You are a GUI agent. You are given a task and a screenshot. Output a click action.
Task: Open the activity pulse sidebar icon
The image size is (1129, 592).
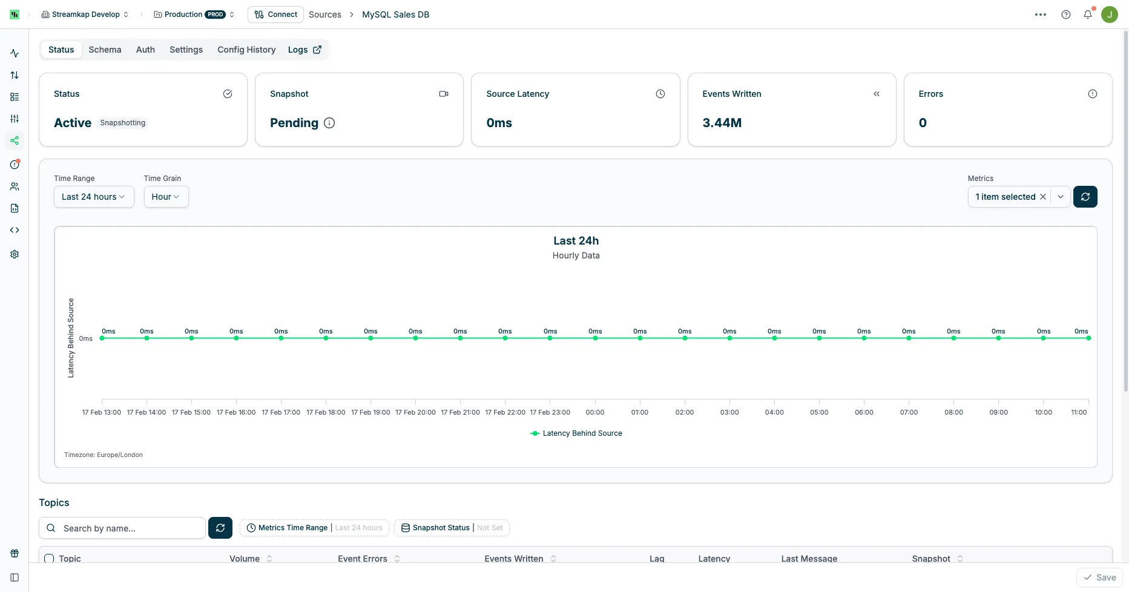pyautogui.click(x=15, y=53)
